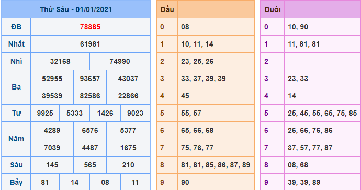Select the Nhì prize row label
The image size is (361, 190).
[x=16, y=61]
